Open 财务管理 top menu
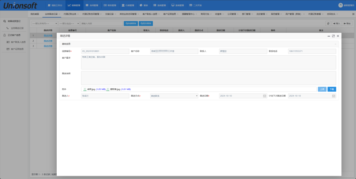The width and height of the screenshot is (356, 179). 110,5
